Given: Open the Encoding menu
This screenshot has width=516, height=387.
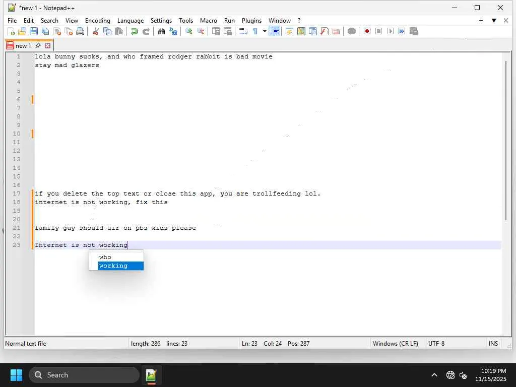Looking at the screenshot, I should click(98, 20).
